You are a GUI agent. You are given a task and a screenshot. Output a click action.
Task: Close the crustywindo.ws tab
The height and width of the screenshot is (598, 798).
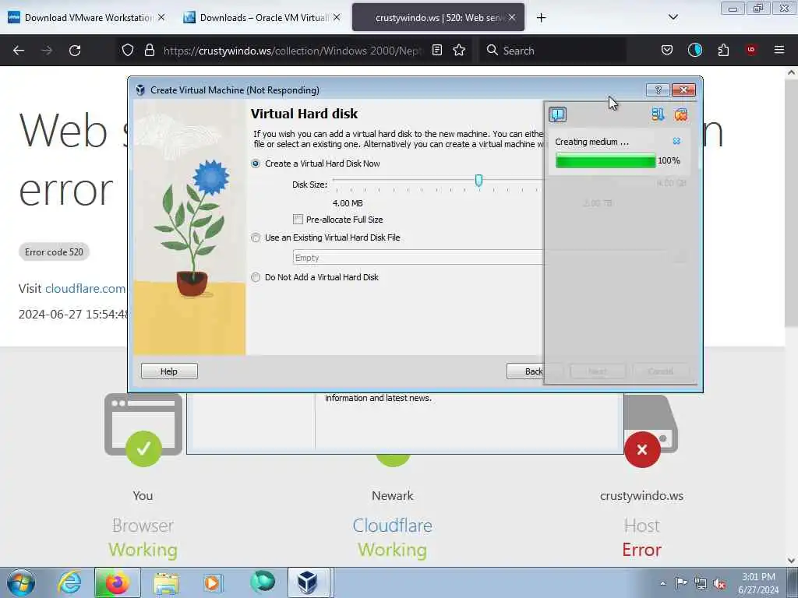coord(512,17)
